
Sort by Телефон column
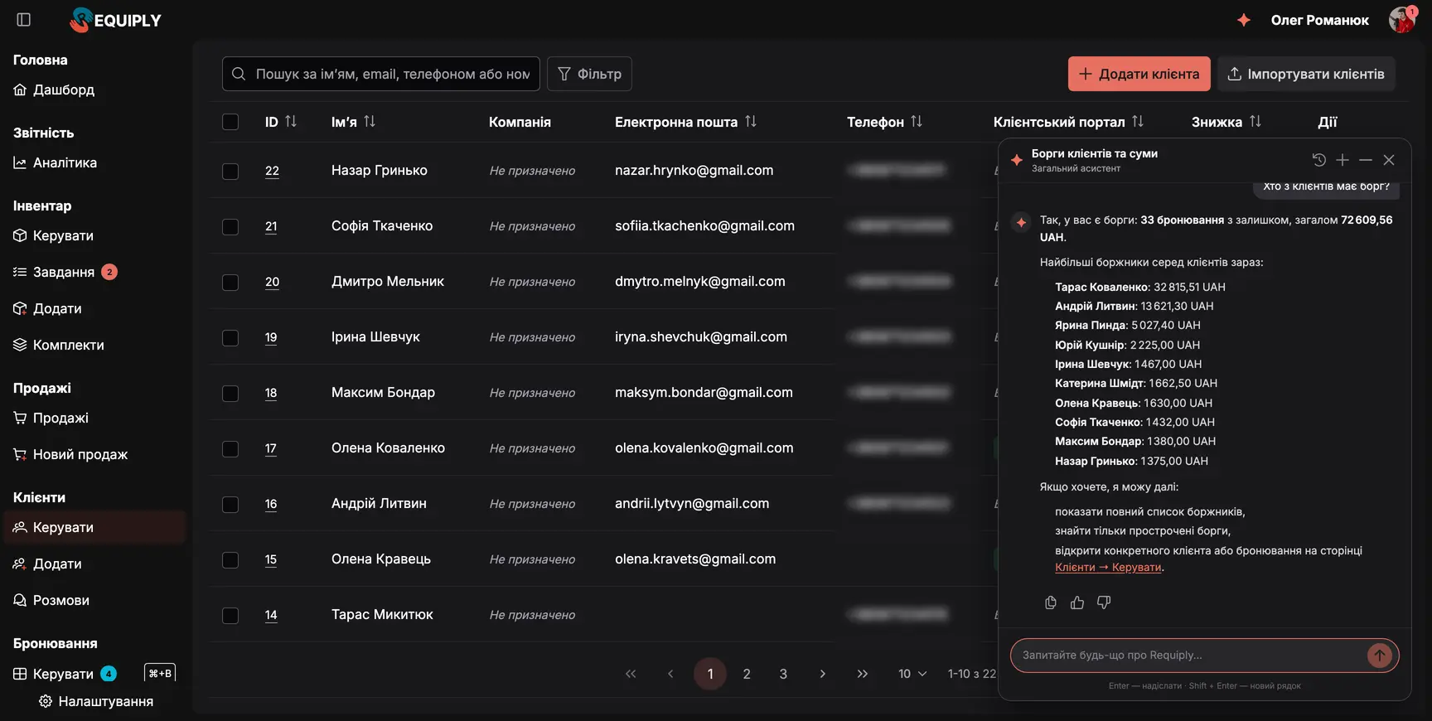pyautogui.click(x=917, y=122)
